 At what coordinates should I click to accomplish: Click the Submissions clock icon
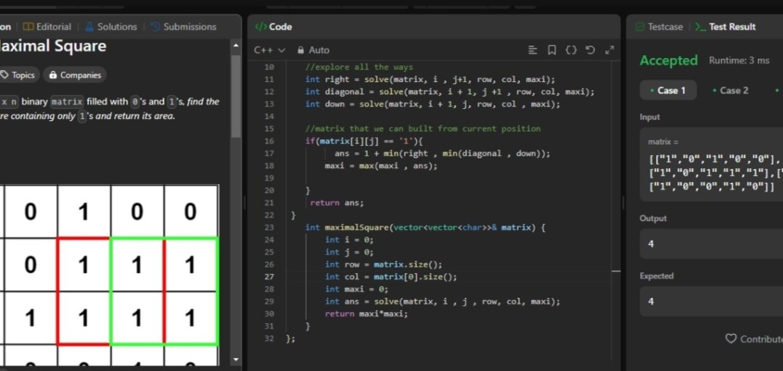155,27
